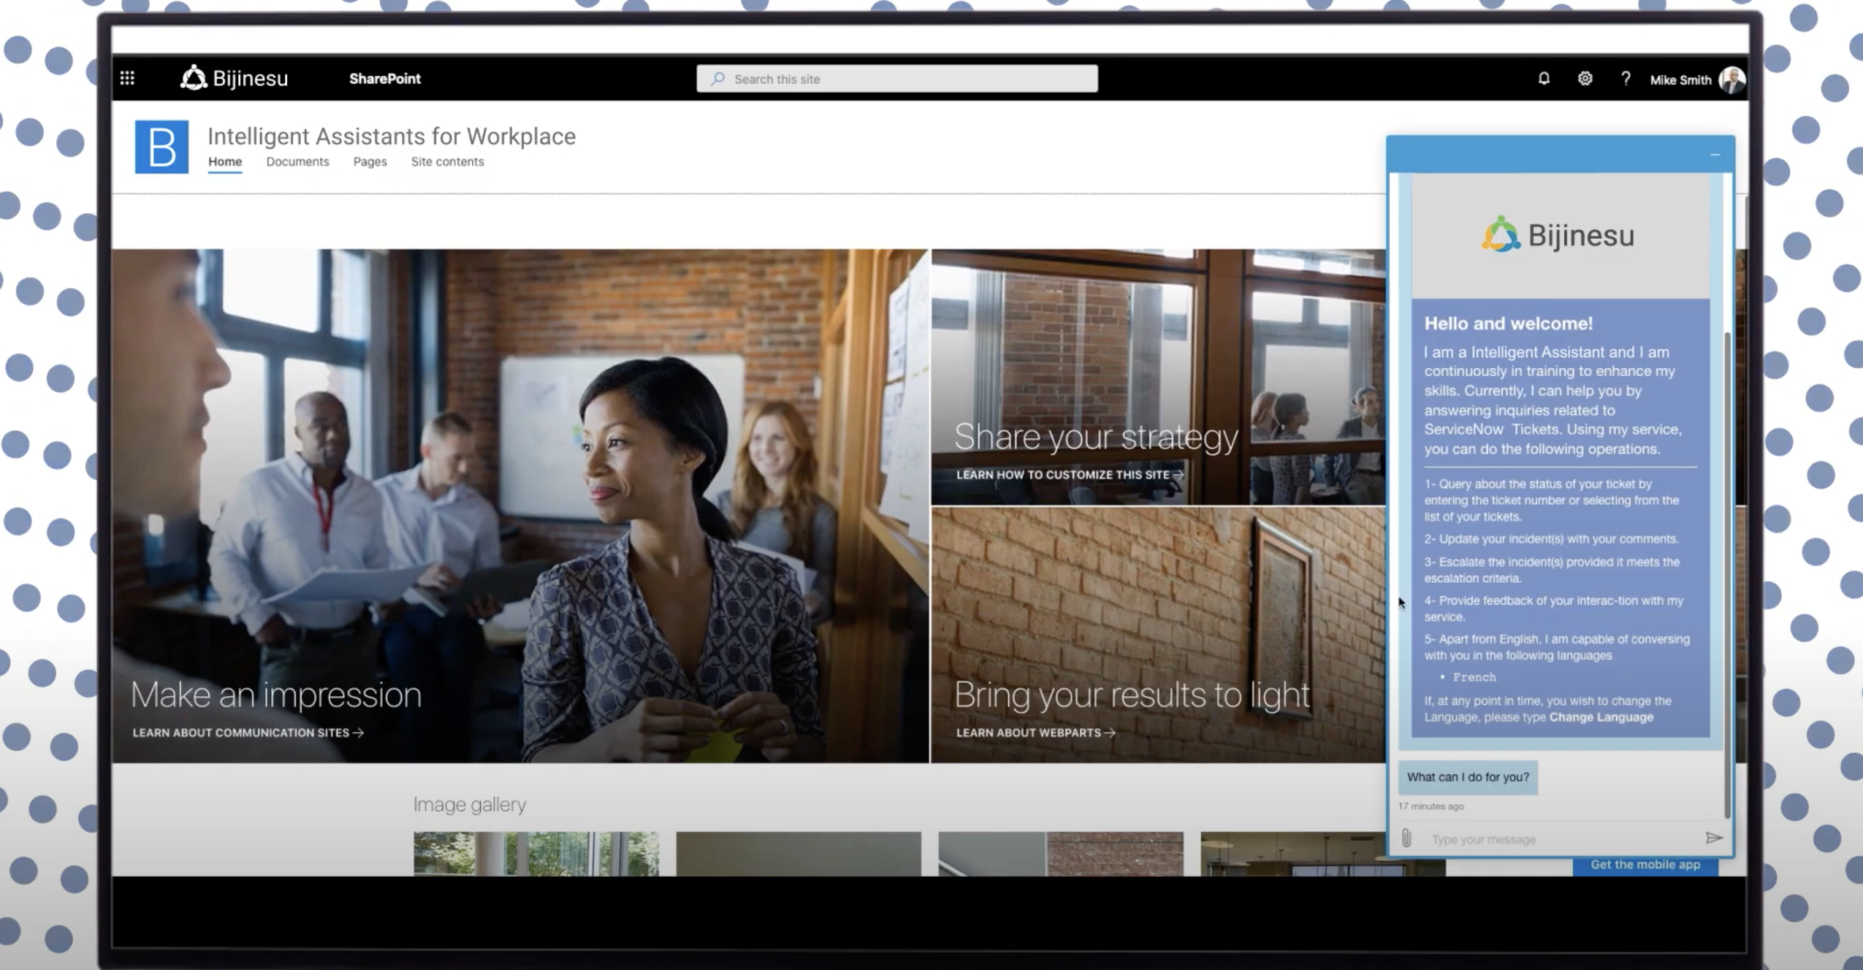Screen dimensions: 1863x970
Task: Open the Pages navigation item
Action: pos(370,161)
